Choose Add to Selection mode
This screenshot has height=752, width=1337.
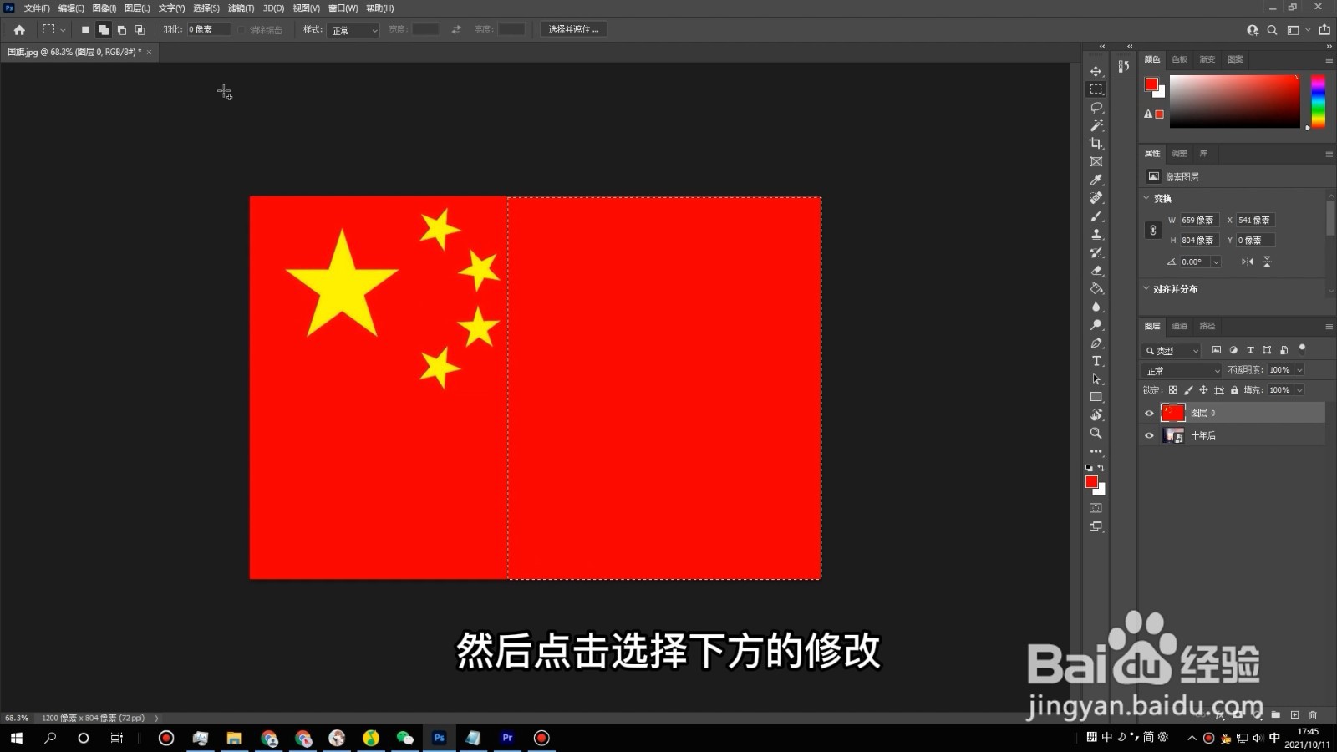point(104,30)
